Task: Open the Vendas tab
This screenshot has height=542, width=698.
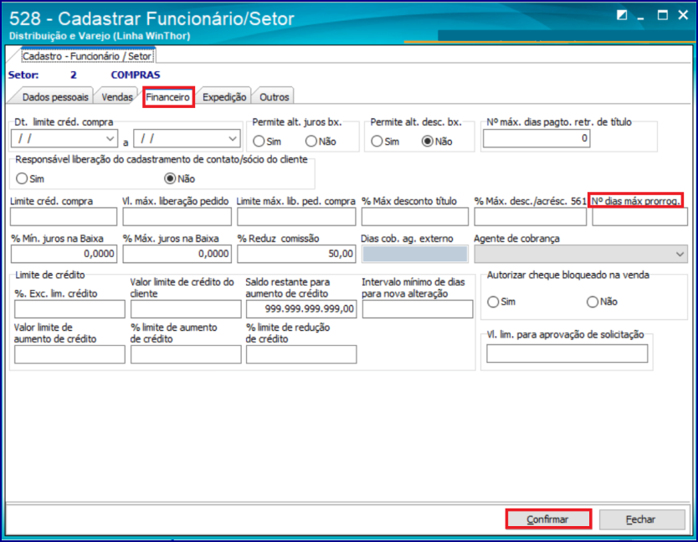Action: 117,96
